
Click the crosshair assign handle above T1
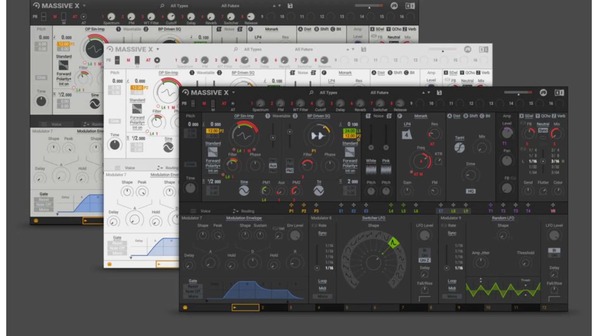click(x=491, y=205)
